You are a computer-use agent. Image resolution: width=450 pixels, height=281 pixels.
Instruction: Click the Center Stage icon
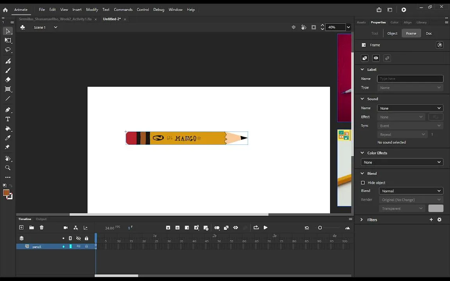coord(293,27)
